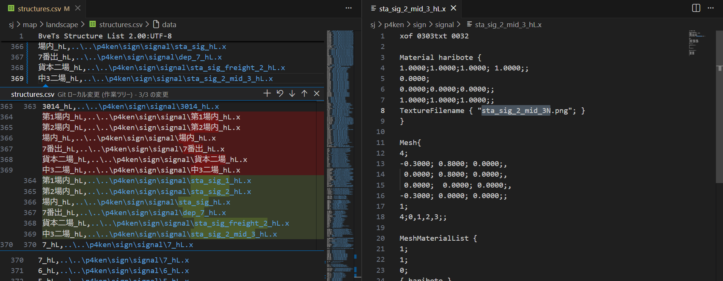This screenshot has width=723, height=281.
Task: Expand the data breadcrumb item
Action: click(x=169, y=24)
